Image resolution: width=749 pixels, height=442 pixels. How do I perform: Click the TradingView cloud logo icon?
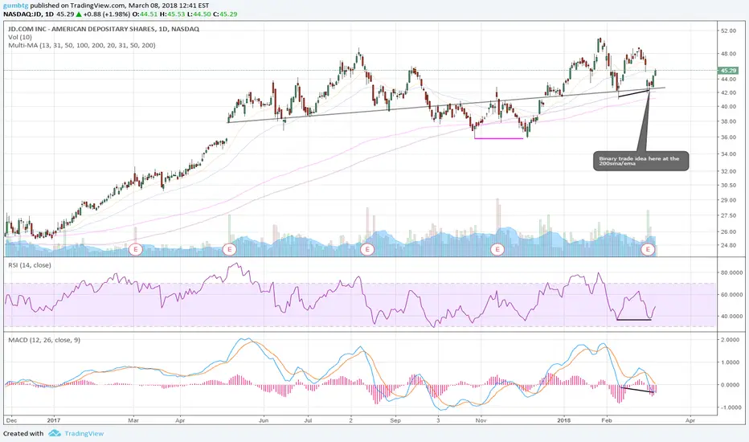[55, 433]
